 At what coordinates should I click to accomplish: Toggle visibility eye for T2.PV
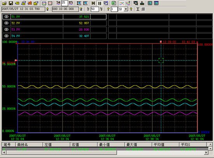click(6, 23)
